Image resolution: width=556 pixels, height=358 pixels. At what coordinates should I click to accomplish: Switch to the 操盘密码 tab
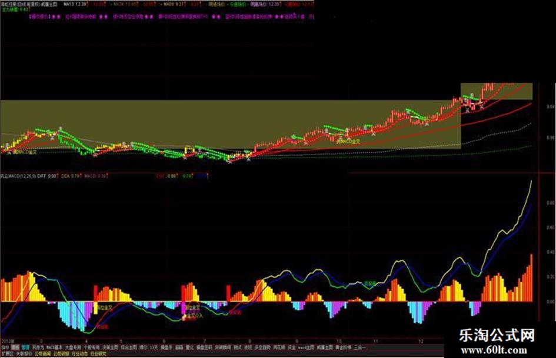click(204, 348)
